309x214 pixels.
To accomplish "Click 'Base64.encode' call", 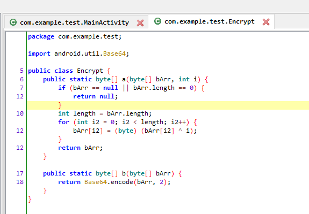I will click(x=109, y=182).
